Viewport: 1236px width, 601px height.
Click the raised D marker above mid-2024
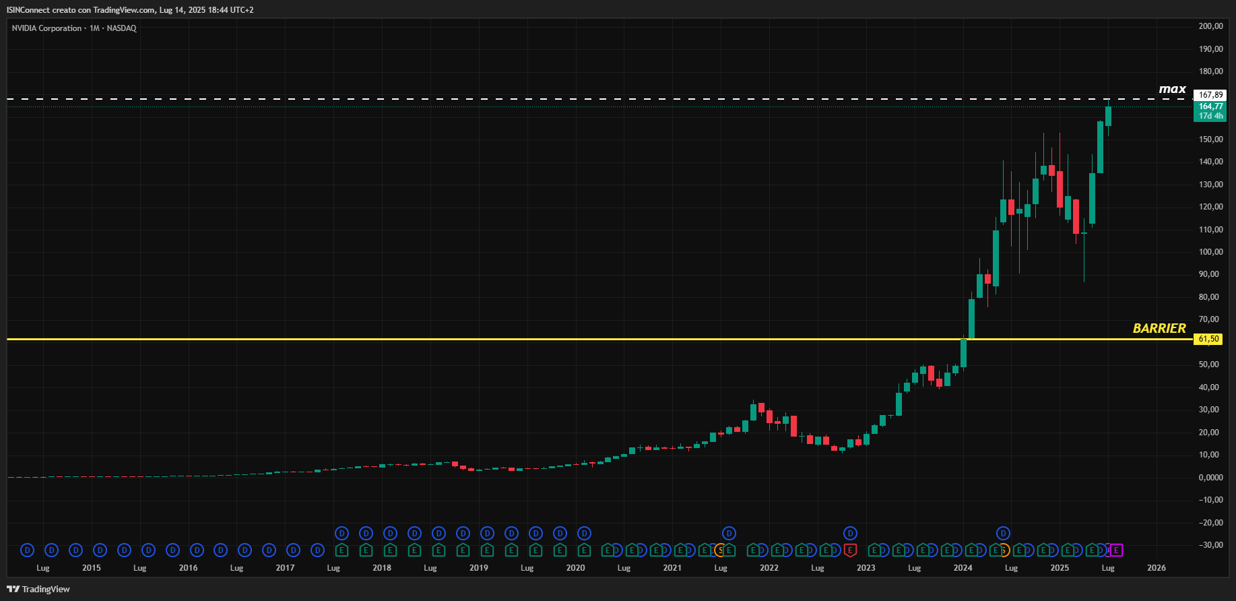point(1004,534)
